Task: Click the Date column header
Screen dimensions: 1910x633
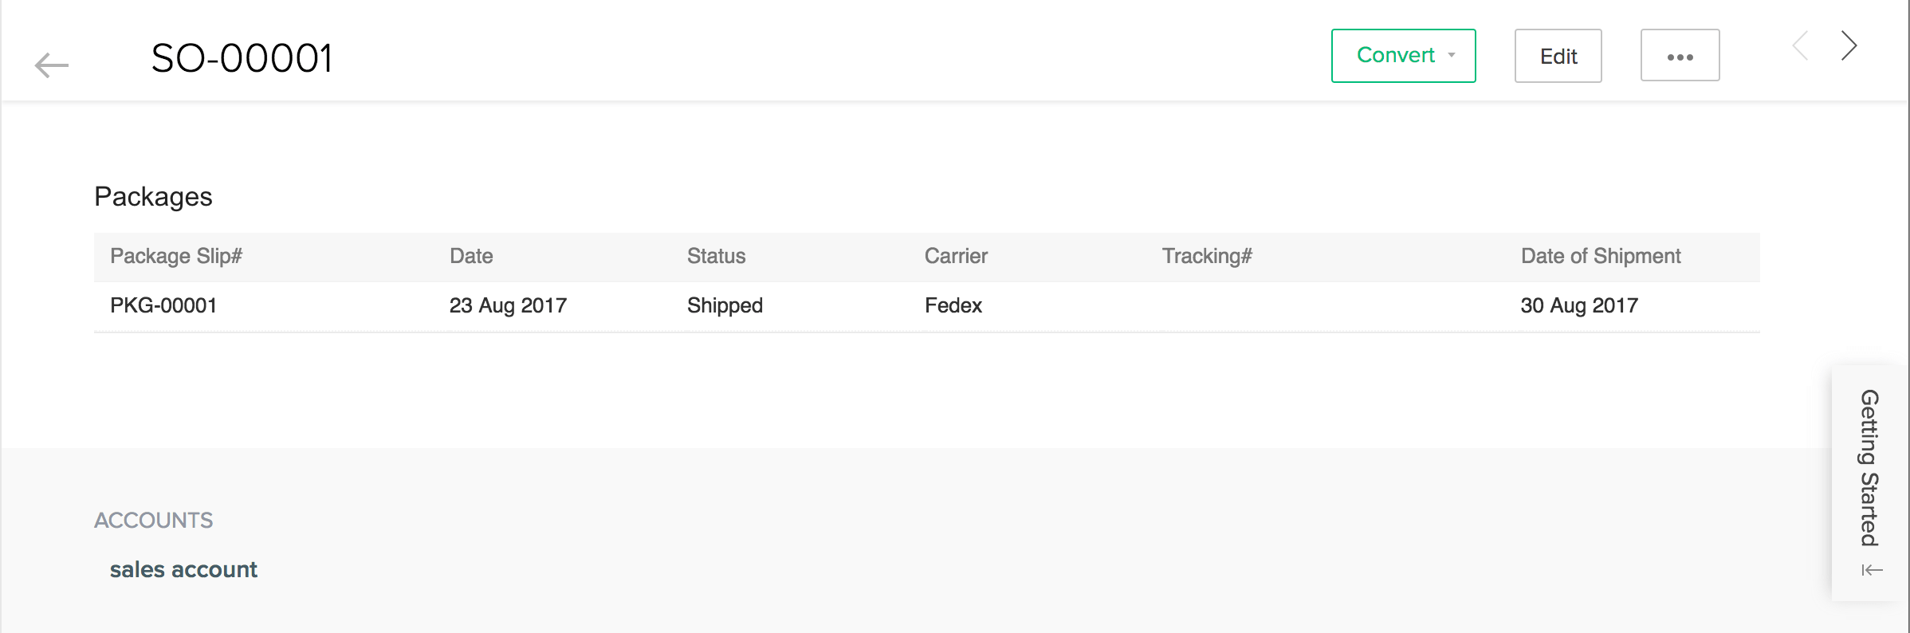Action: point(471,256)
